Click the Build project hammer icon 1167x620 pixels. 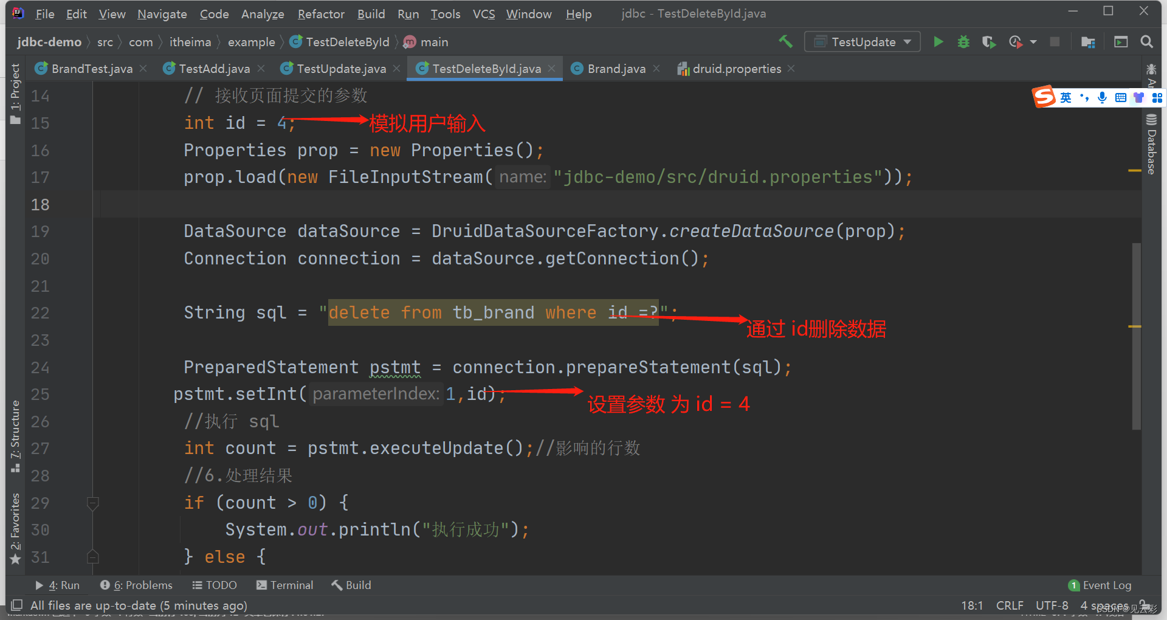click(785, 41)
